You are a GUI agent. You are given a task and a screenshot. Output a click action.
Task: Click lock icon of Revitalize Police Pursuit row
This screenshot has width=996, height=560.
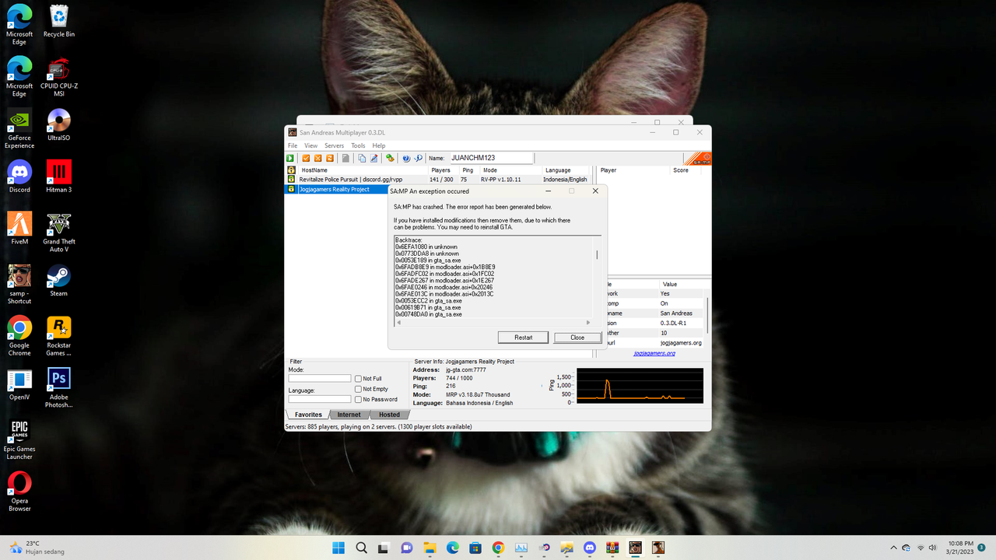coord(291,180)
